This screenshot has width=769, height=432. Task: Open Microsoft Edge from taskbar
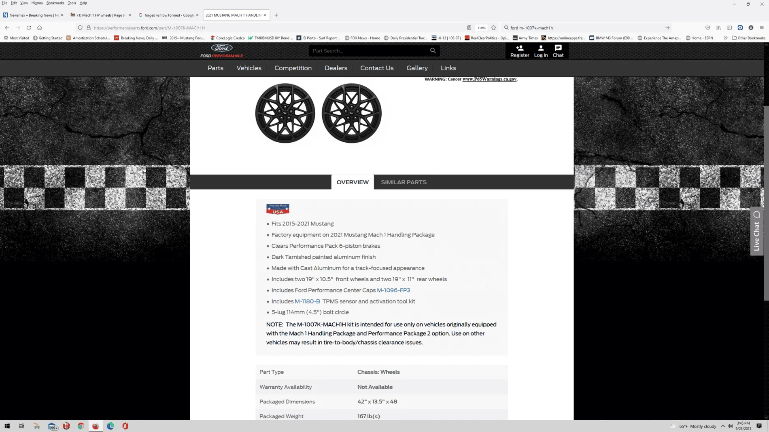(110, 426)
